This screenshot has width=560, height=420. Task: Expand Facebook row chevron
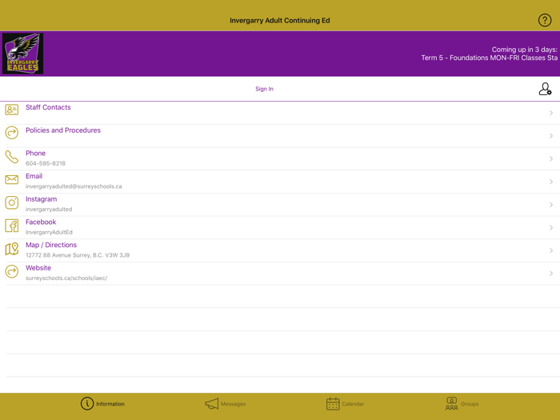point(551,227)
